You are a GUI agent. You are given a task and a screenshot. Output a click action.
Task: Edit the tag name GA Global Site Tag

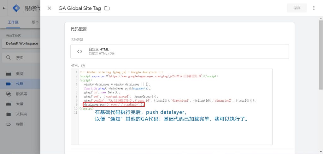[80, 8]
